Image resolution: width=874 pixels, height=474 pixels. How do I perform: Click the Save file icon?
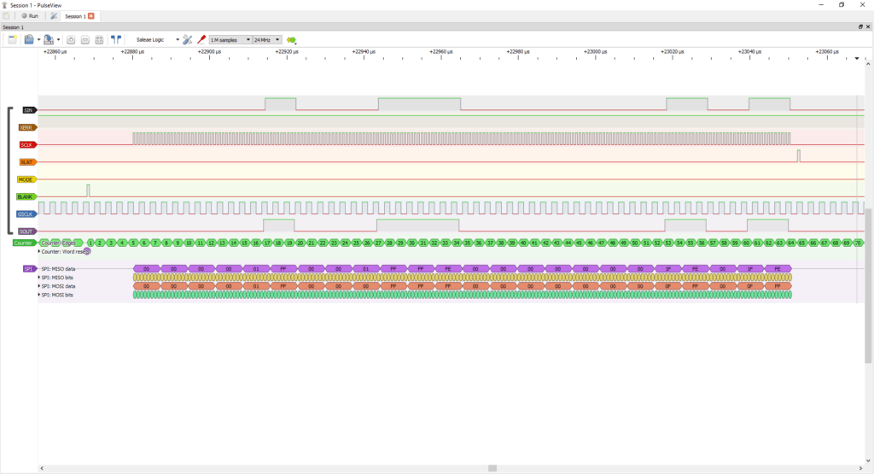[x=49, y=40]
